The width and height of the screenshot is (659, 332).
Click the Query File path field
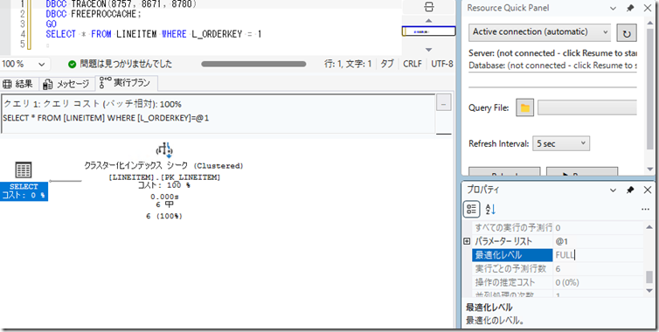[x=587, y=108]
